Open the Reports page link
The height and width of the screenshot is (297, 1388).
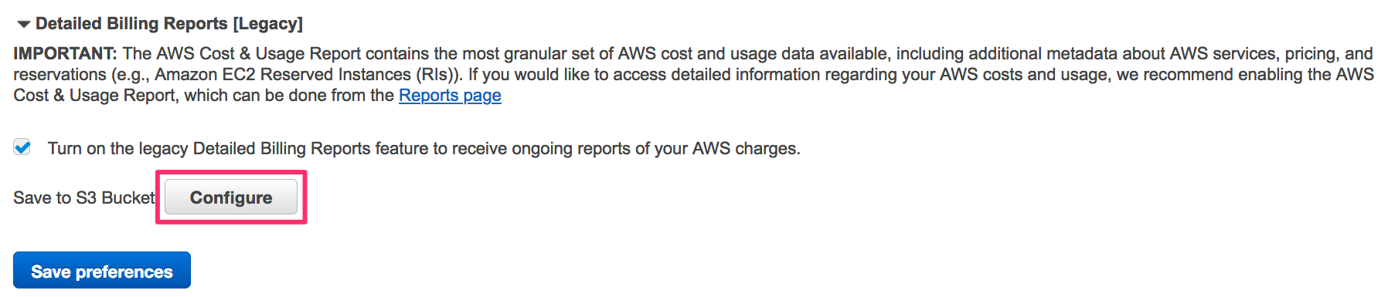(450, 96)
